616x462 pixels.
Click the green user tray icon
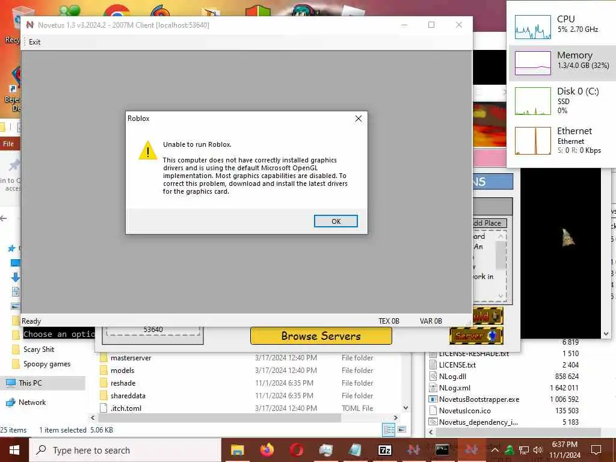(x=509, y=450)
